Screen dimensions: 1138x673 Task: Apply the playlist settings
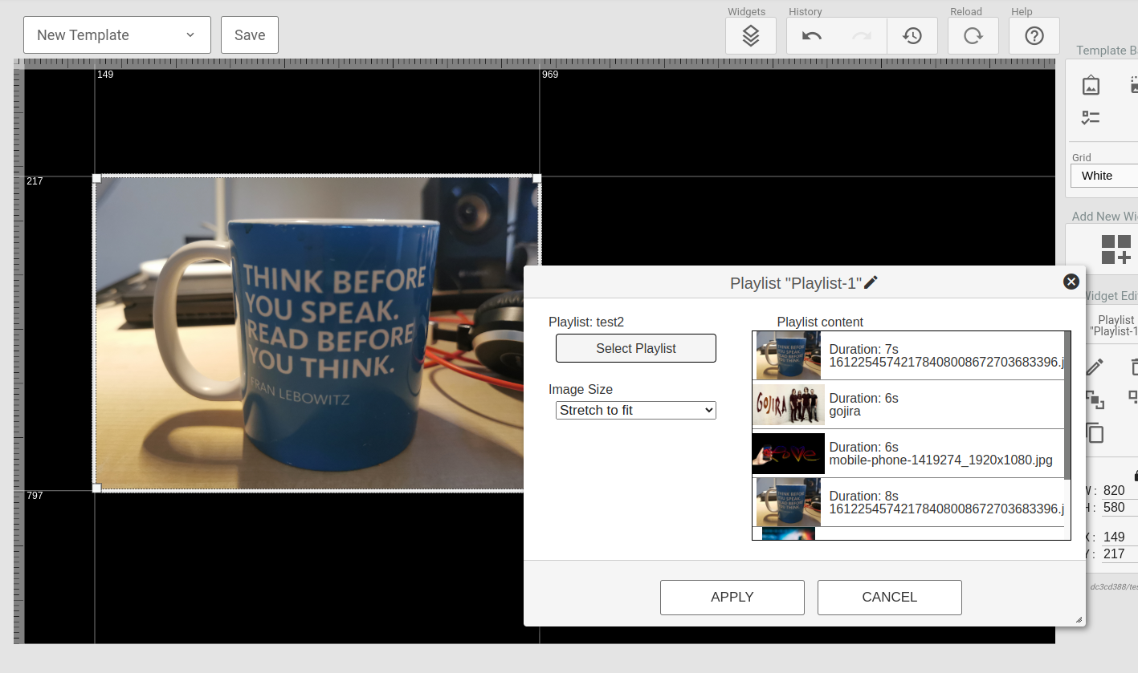point(732,597)
